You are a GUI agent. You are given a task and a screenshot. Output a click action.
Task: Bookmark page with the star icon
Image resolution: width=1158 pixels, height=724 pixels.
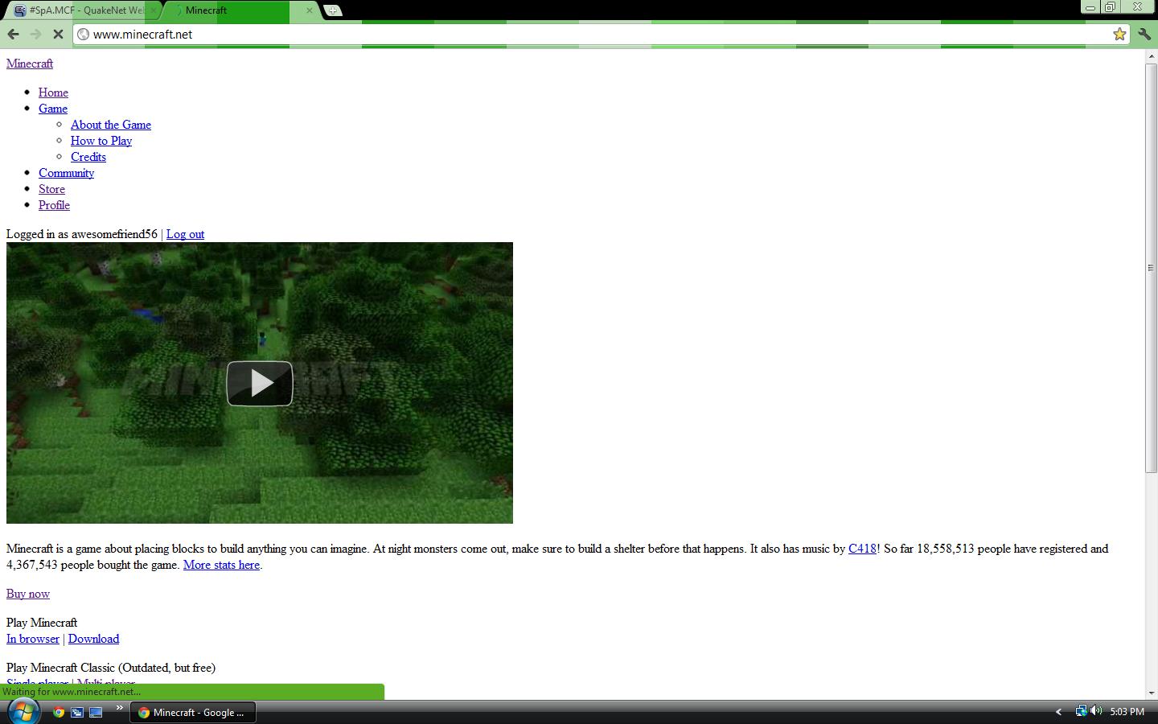(1119, 34)
